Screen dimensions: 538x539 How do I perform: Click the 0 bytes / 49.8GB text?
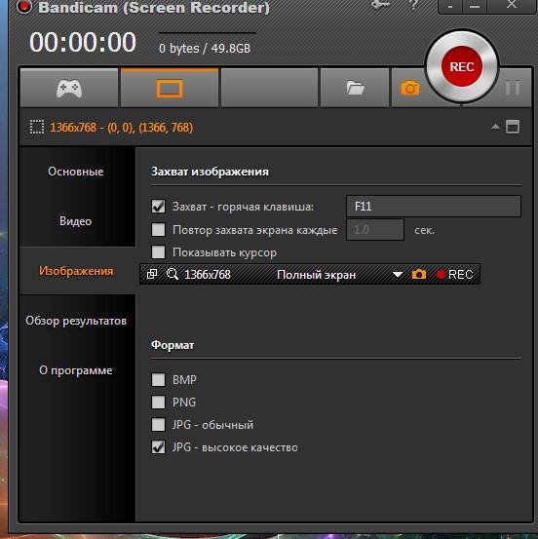[x=205, y=49]
